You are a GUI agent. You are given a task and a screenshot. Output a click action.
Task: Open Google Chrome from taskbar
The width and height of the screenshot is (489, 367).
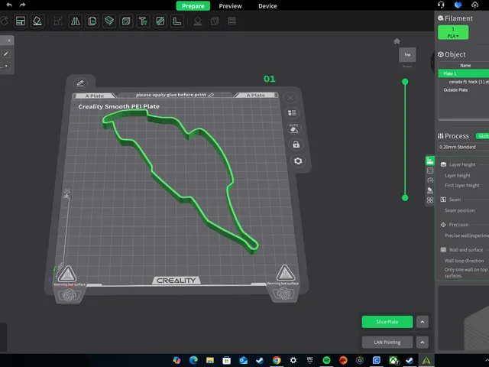coord(277,360)
